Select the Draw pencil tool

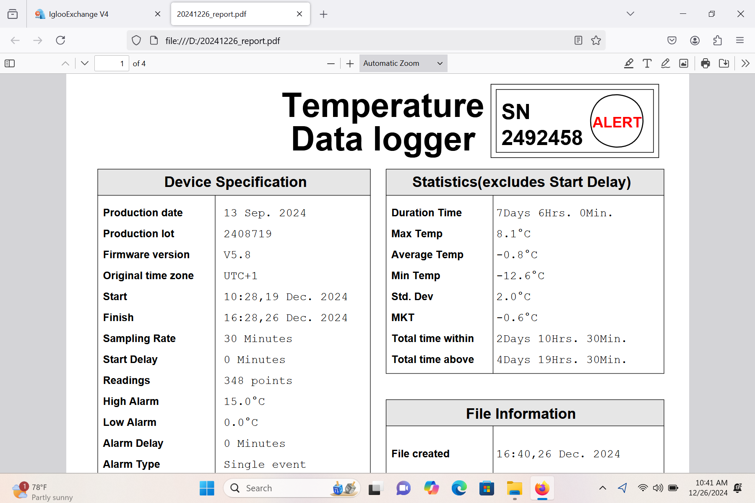[x=665, y=63]
